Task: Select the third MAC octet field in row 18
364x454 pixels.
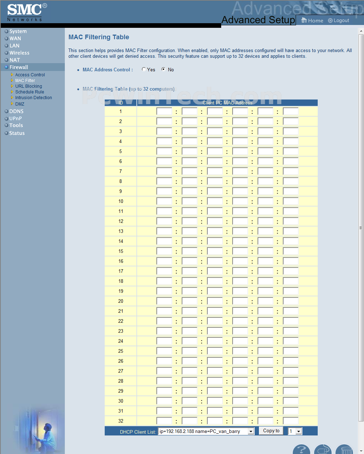Action: tap(215, 281)
